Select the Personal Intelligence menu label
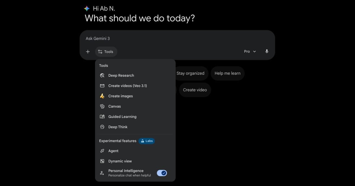The width and height of the screenshot is (355, 186). tap(126, 171)
